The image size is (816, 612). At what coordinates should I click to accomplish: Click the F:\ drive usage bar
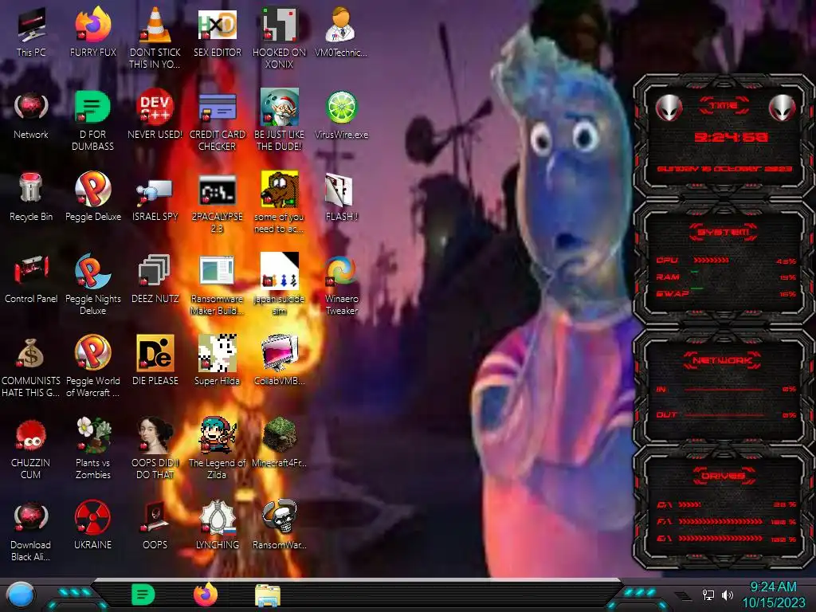[720, 521]
